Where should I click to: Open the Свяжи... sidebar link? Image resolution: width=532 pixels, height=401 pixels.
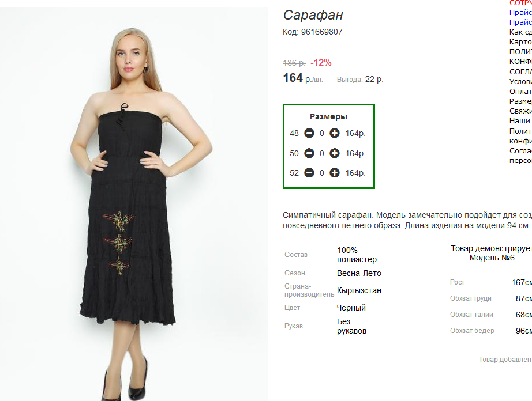(x=520, y=111)
